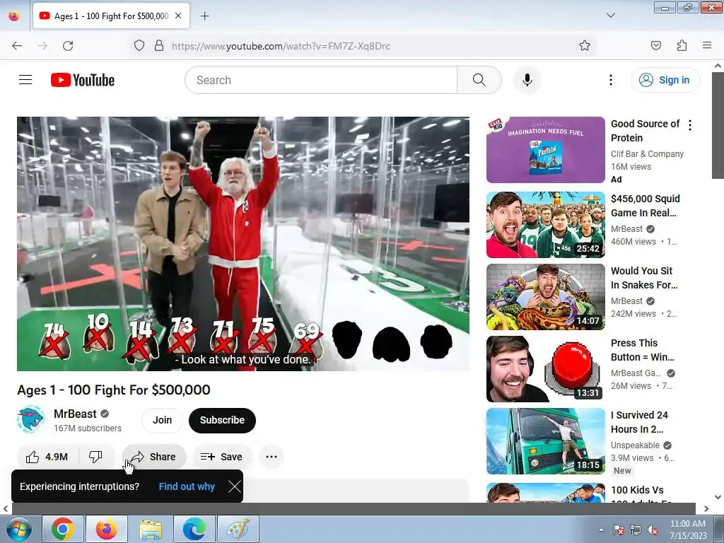Click the video player frame
The image size is (724, 543).
(243, 243)
